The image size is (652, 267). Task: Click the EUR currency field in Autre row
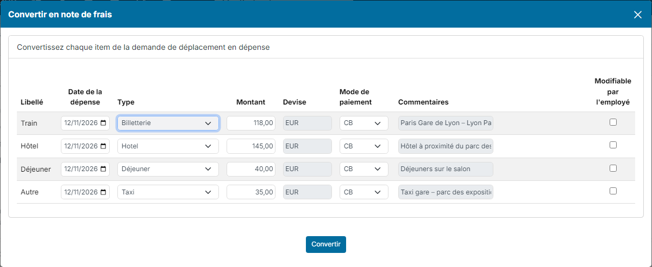pyautogui.click(x=307, y=192)
